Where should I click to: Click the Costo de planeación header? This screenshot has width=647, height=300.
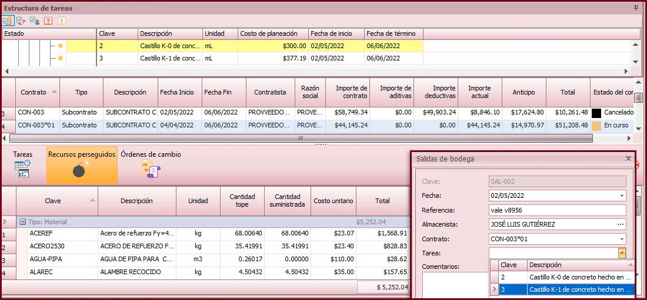273,33
